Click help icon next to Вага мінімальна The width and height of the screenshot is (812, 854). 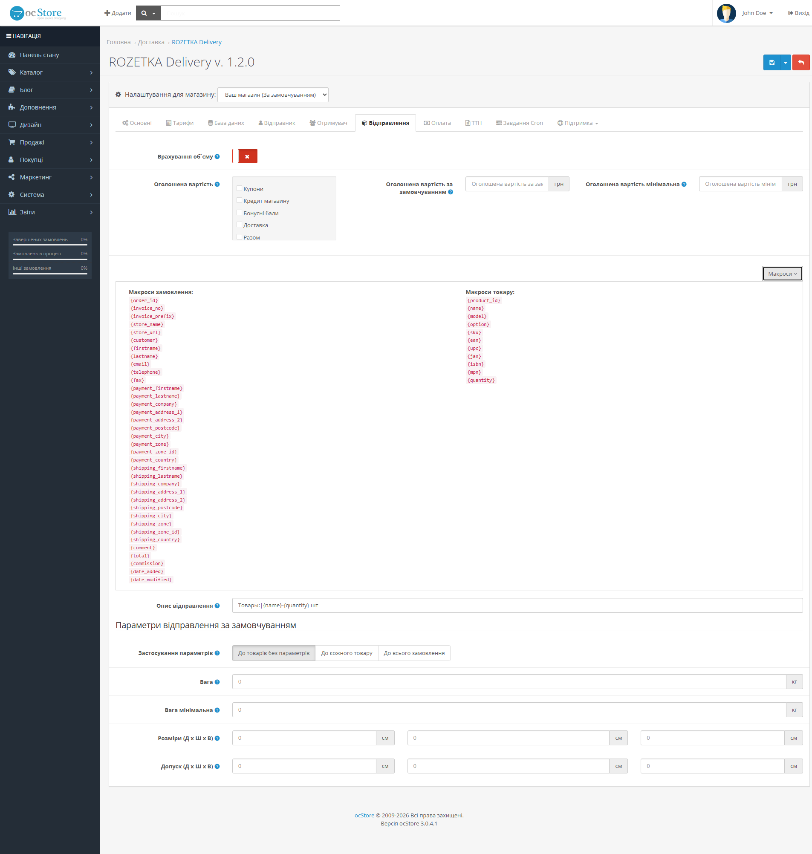pos(217,710)
